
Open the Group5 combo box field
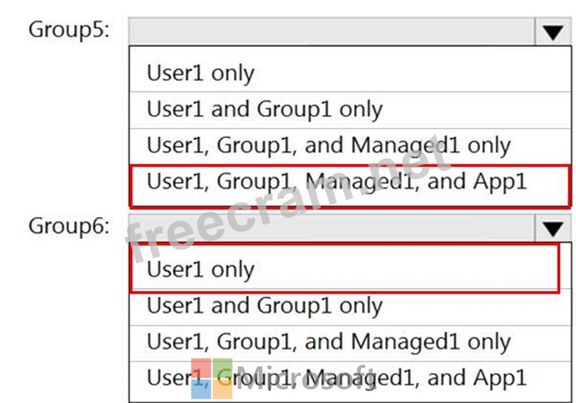[x=331, y=32]
